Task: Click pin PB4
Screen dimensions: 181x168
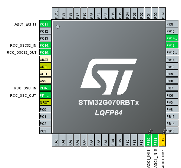Action: tap(98, 14)
